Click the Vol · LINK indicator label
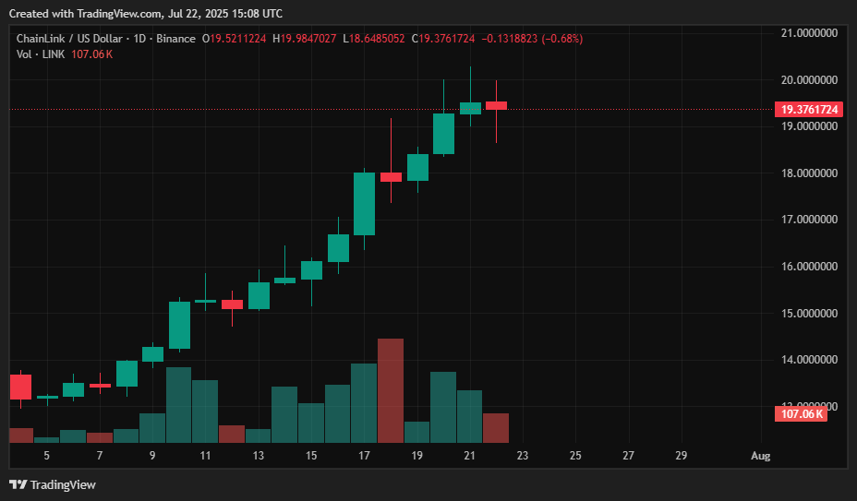This screenshot has height=501, width=857. pos(41,54)
